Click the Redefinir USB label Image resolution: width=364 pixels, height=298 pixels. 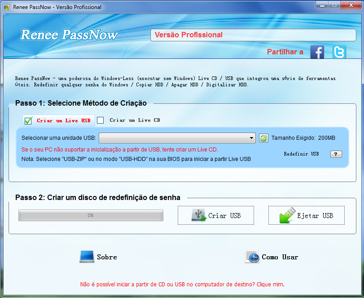(301, 154)
